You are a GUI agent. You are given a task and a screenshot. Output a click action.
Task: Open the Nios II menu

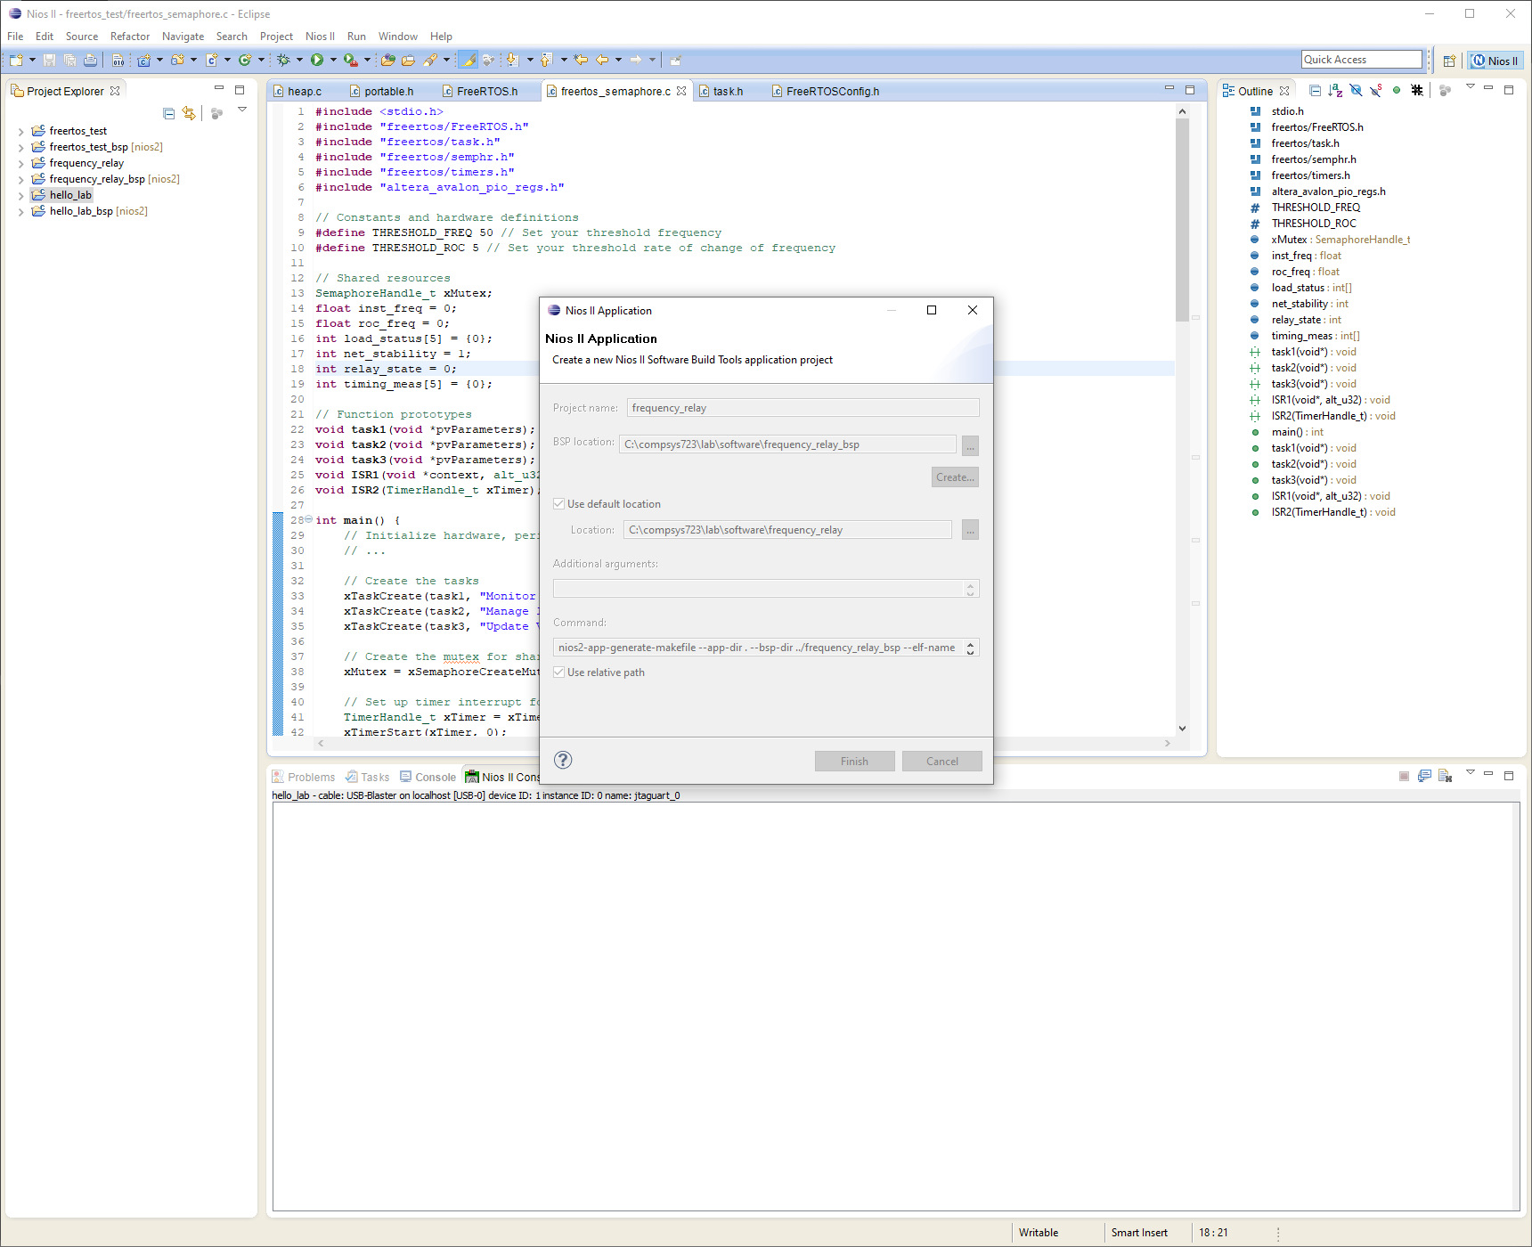click(320, 37)
